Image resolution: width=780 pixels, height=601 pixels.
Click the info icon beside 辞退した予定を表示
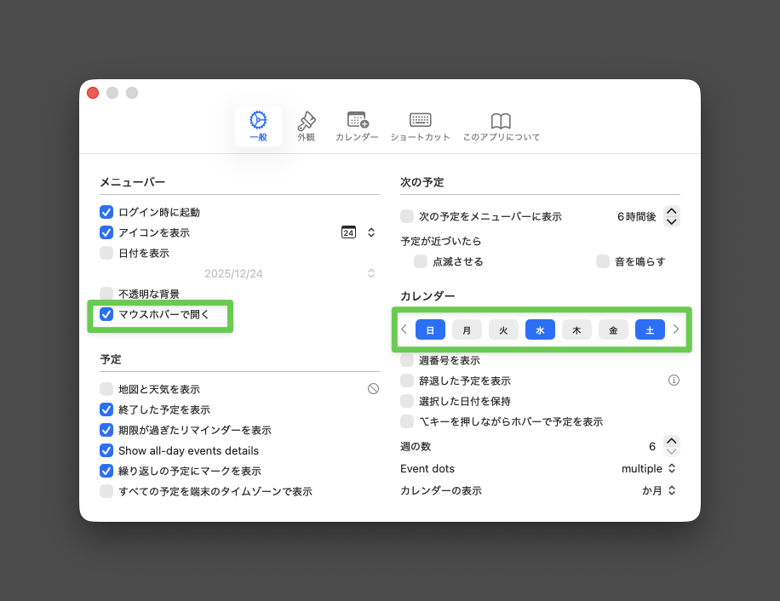(674, 381)
